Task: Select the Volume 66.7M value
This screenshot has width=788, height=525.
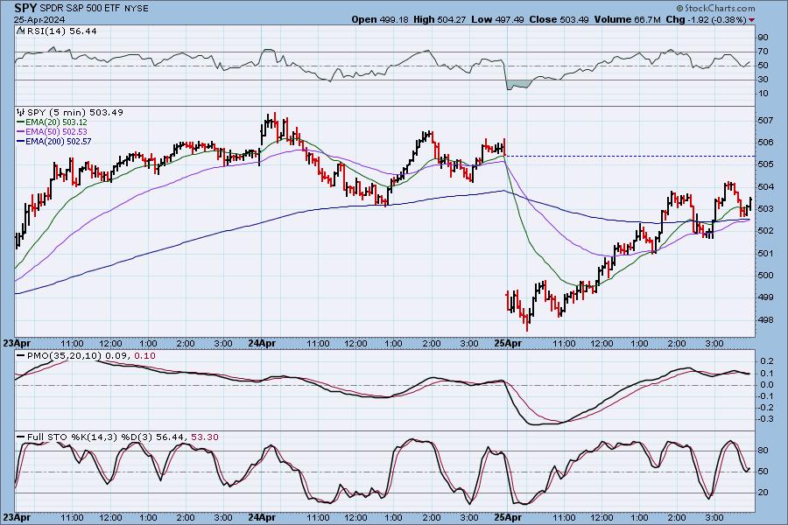Action: (627, 19)
